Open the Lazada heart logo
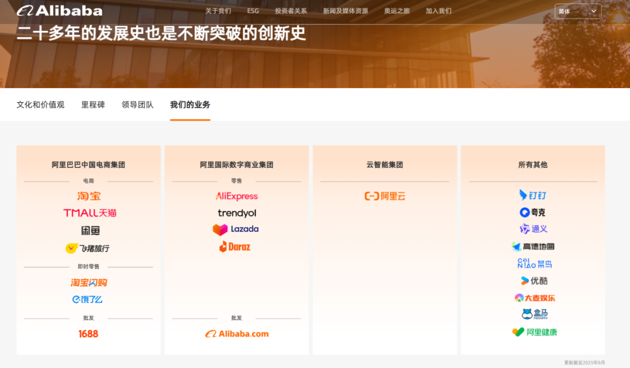Viewport: 630px width, 368px height. point(236,229)
